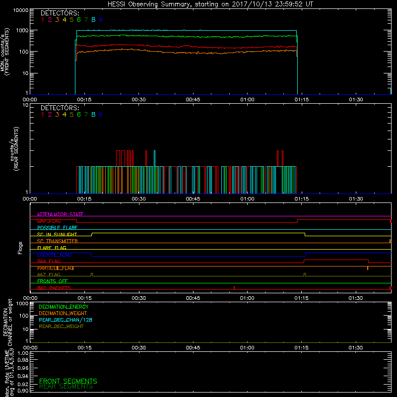Image resolution: width=397 pixels, height=397 pixels.
Task: Click the 00:30 time tick under decimation plot
Action: (x=139, y=348)
